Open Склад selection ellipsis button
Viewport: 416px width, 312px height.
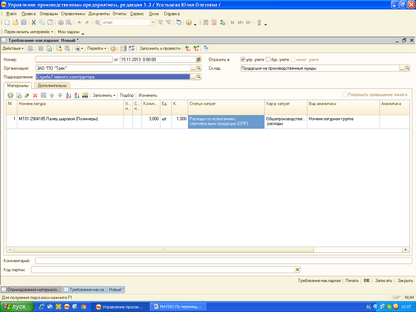[402, 68]
